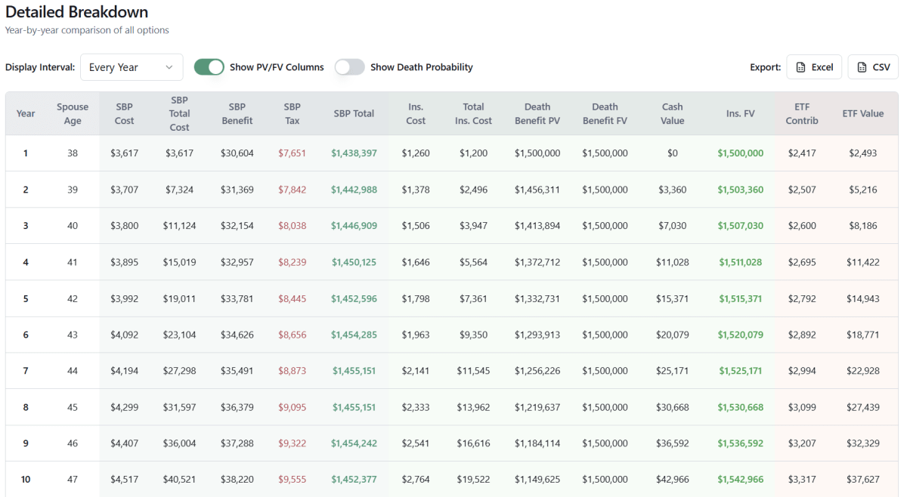Click the Total Ins. Cost column header
This screenshot has height=497, width=907.
click(x=474, y=113)
